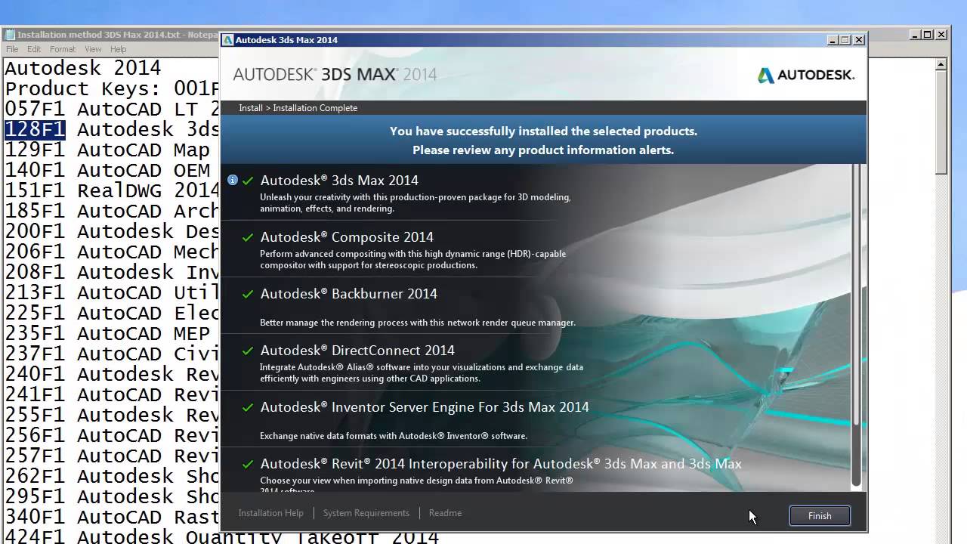Click the green checkmark for Autodesk Composite 2014
The image size is (967, 544).
pyautogui.click(x=248, y=237)
